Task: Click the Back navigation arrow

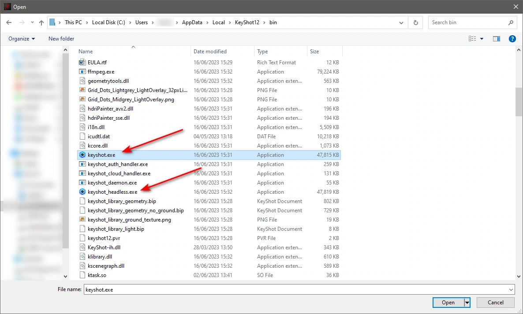Action: (x=9, y=22)
